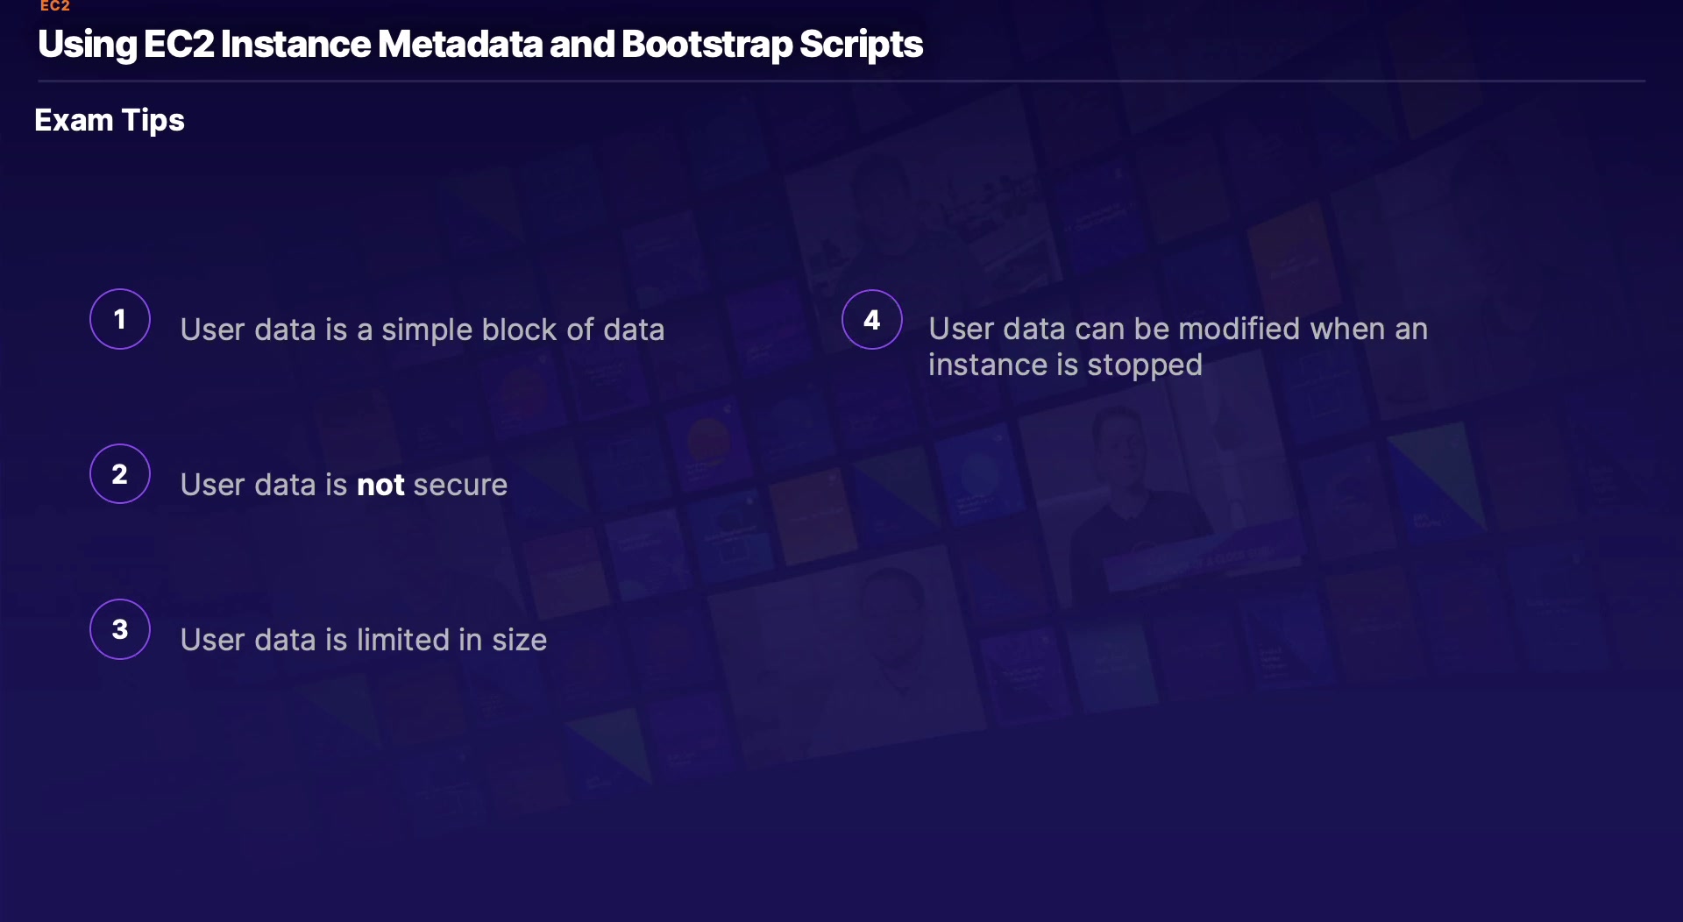The width and height of the screenshot is (1683, 922).
Task: Click the bold word 'not'
Action: tap(380, 485)
